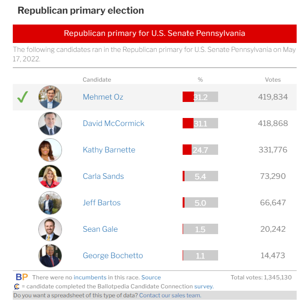Click Kathy Barnette's portrait photo
308x303 pixels.
coord(50,150)
